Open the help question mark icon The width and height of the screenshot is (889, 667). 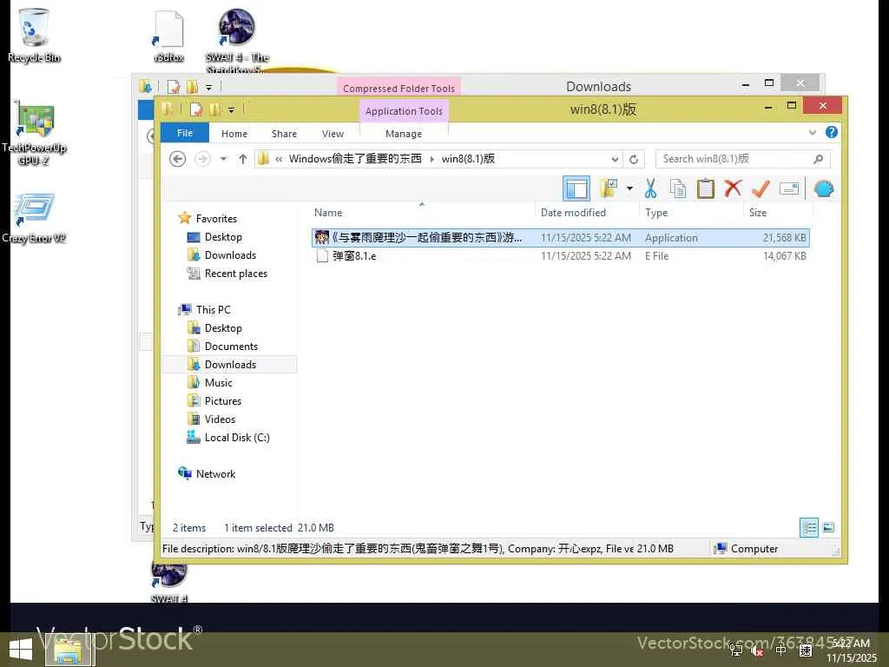click(x=831, y=132)
